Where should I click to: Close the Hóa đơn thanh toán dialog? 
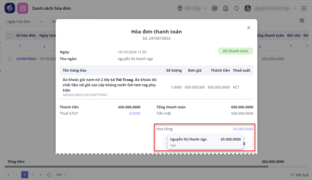pyautogui.click(x=249, y=28)
